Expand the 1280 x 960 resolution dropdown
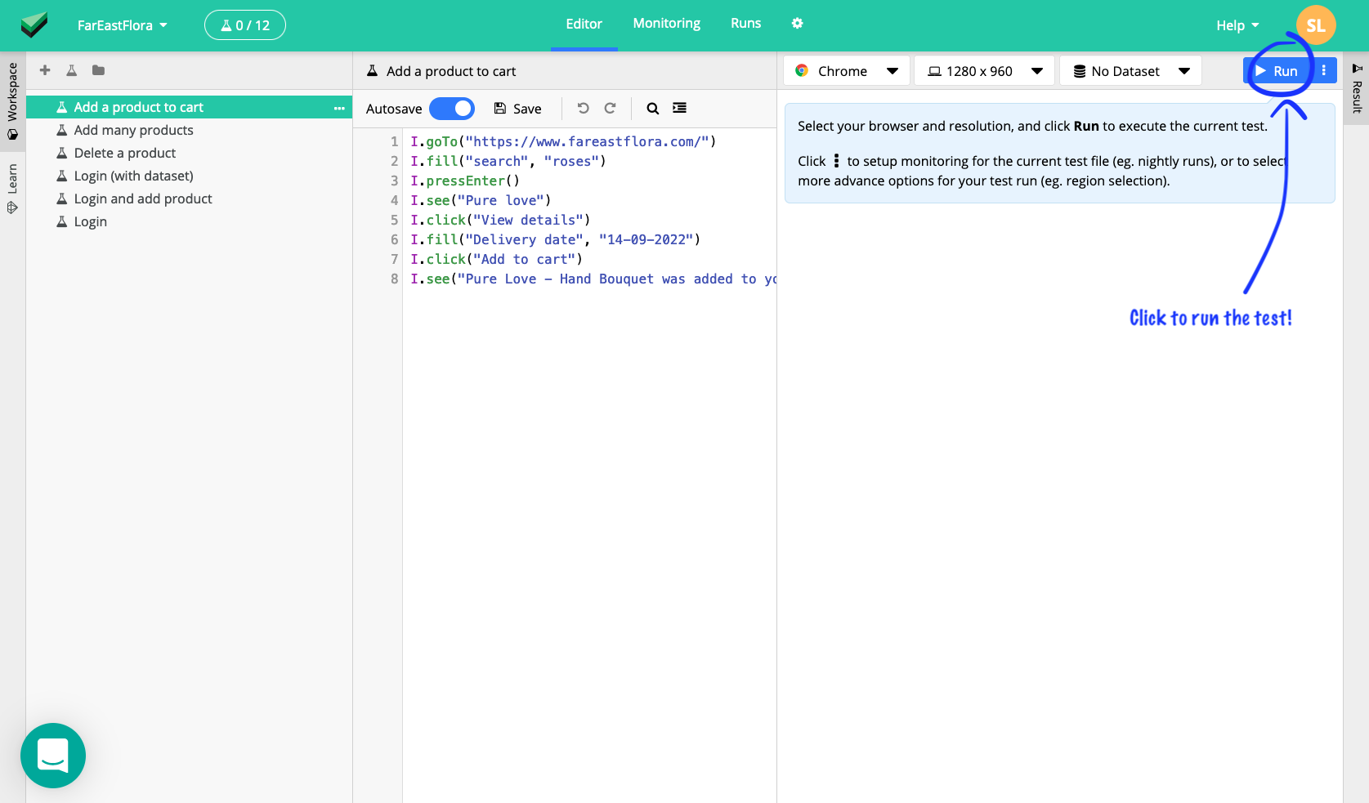The image size is (1369, 803). (x=986, y=71)
